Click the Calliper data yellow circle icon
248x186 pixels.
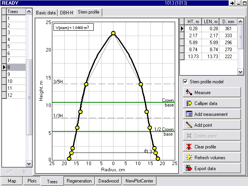coord(189,103)
